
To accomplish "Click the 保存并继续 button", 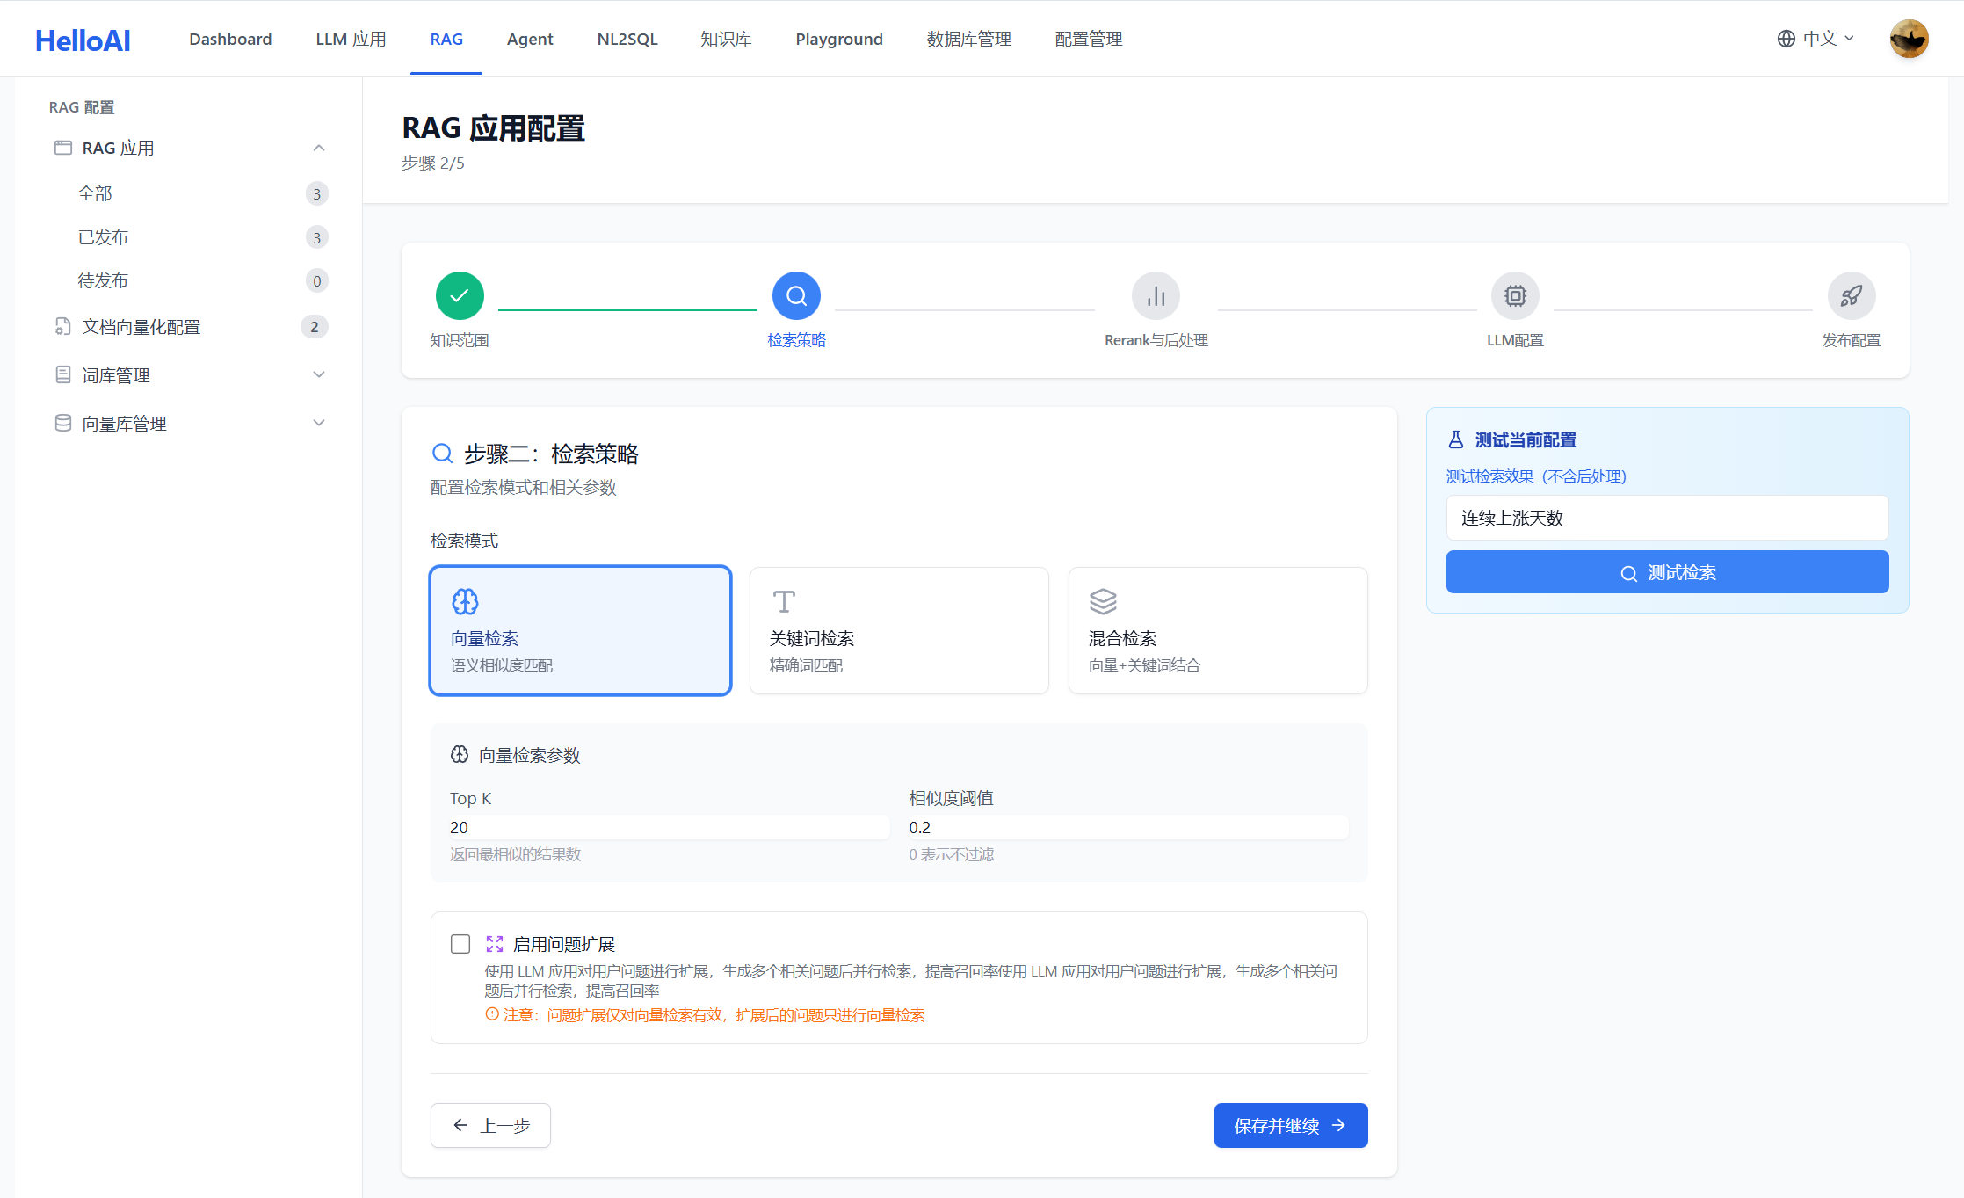I will click(x=1290, y=1125).
